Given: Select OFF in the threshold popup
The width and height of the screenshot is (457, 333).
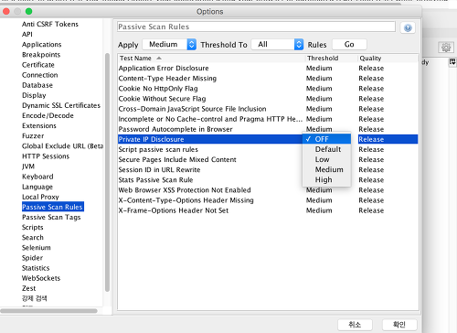Looking at the screenshot, I should pos(326,139).
